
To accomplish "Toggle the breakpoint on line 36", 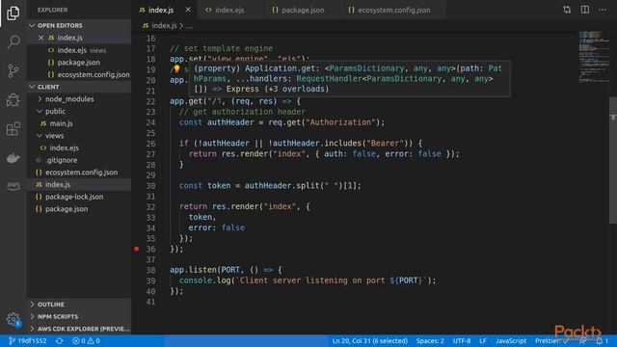I will coord(137,249).
